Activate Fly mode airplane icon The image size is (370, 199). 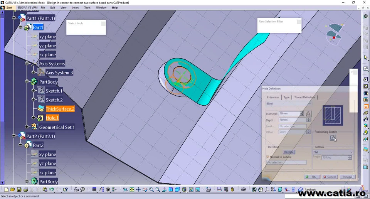click(125, 190)
